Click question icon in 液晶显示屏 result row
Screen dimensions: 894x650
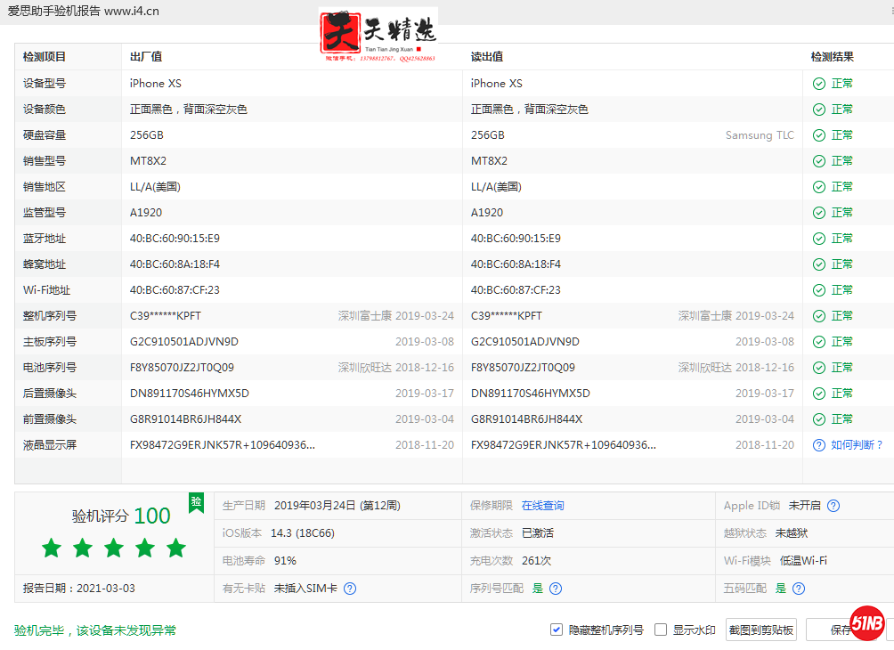(x=818, y=445)
